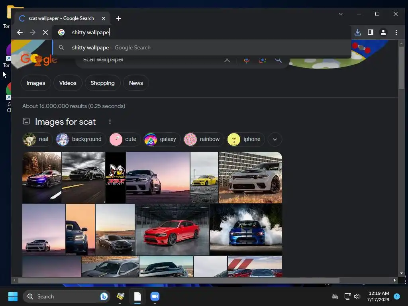Open the Google doodle logo

(x=39, y=60)
